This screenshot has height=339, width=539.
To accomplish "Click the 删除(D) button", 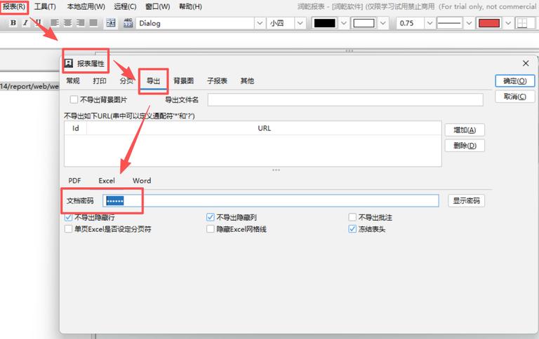I will click(x=465, y=146).
